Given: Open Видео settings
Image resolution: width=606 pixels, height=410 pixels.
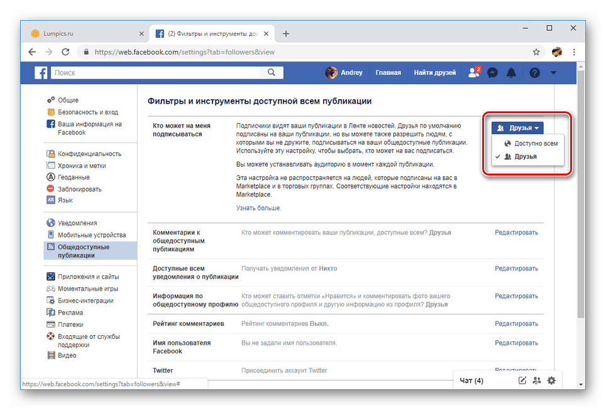Looking at the screenshot, I should (67, 355).
